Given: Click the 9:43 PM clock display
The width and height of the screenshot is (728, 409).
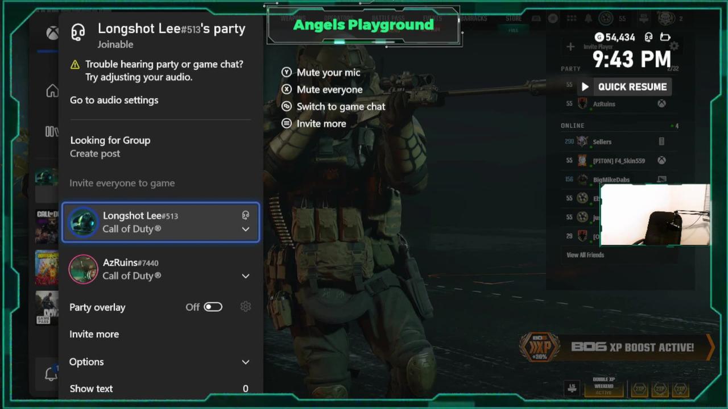Looking at the screenshot, I should coord(632,59).
